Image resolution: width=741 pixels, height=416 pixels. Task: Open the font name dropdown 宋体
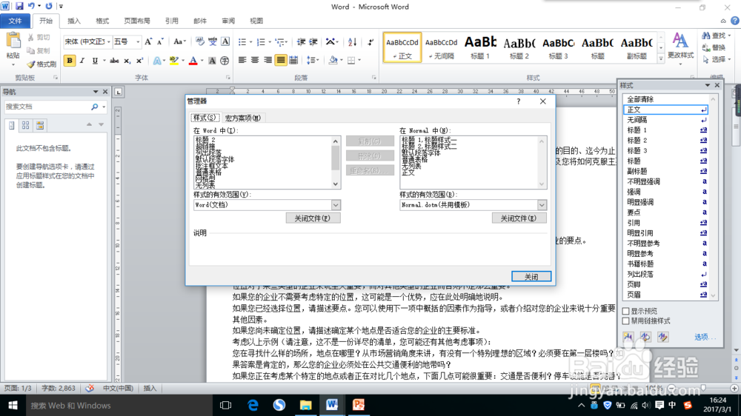pos(109,42)
